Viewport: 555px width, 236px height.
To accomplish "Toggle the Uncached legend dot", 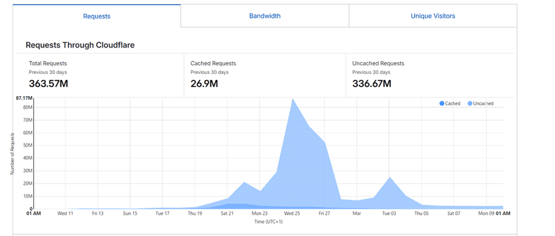I will [x=470, y=104].
